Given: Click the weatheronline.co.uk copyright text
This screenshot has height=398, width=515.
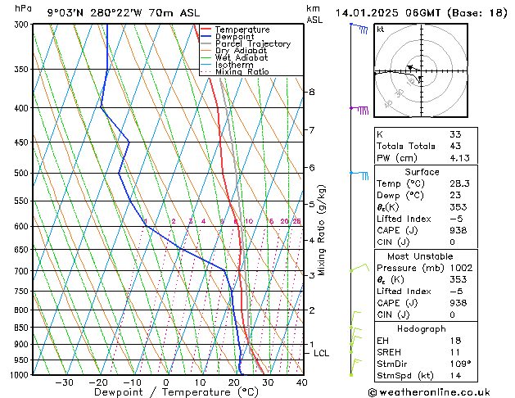Looking at the screenshot, I should tap(429, 392).
